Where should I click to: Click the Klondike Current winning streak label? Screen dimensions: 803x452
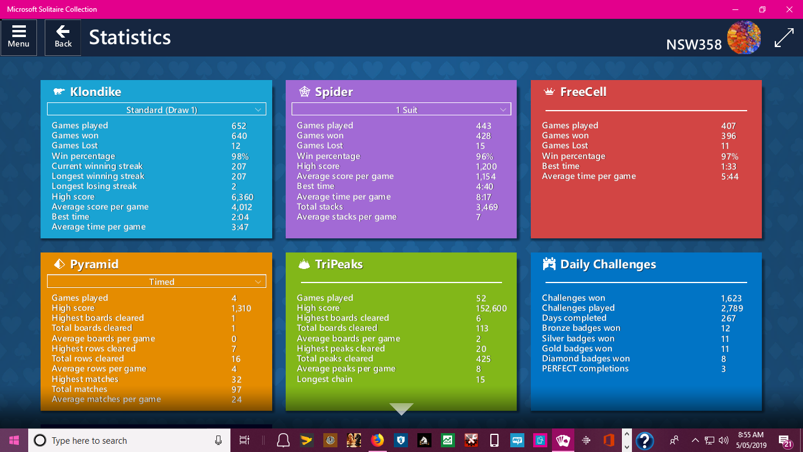point(97,166)
